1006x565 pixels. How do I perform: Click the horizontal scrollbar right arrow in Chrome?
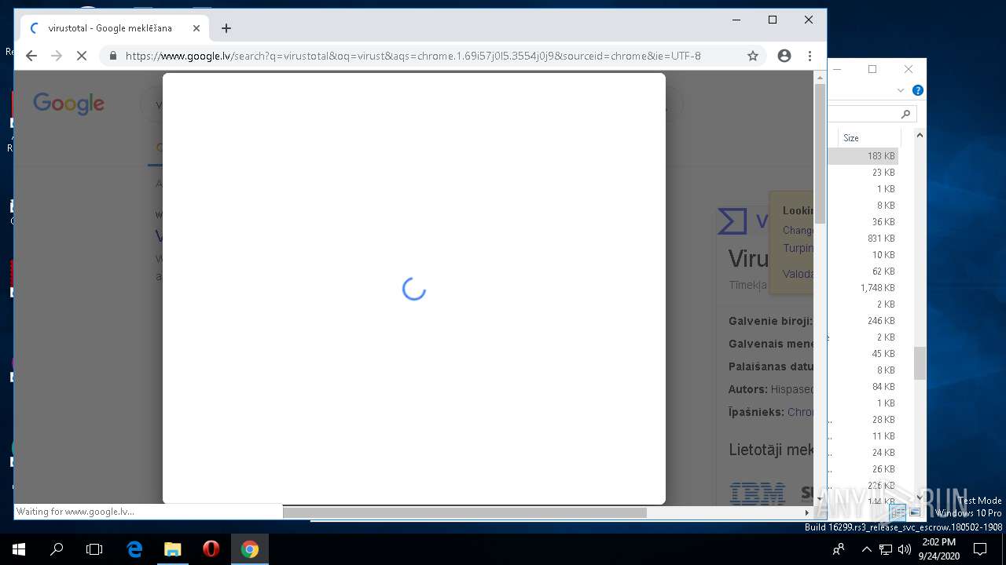(x=807, y=512)
